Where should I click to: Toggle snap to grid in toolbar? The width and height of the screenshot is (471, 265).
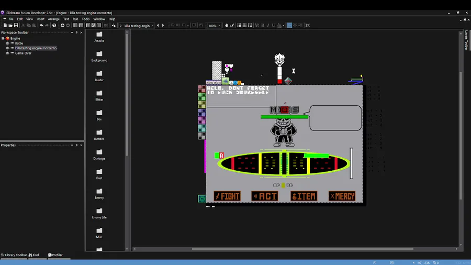(x=250, y=26)
